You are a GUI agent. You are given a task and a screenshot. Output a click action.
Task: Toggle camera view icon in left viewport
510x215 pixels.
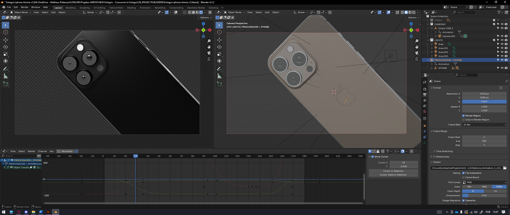coord(209,53)
